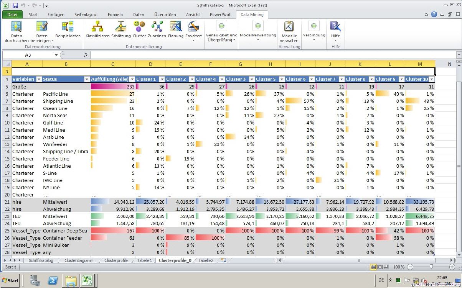Open the Variablen column filter dropdown
The image size is (462, 288).
(x=38, y=79)
